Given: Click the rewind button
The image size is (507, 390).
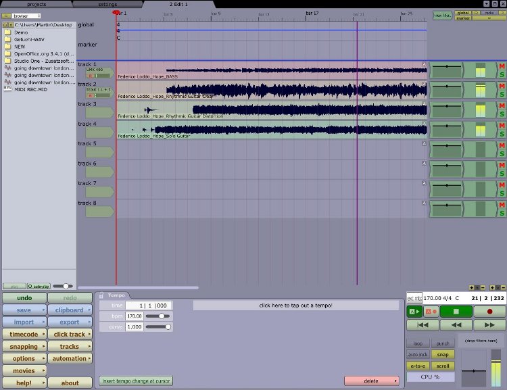Looking at the screenshot, I should click(x=456, y=324).
